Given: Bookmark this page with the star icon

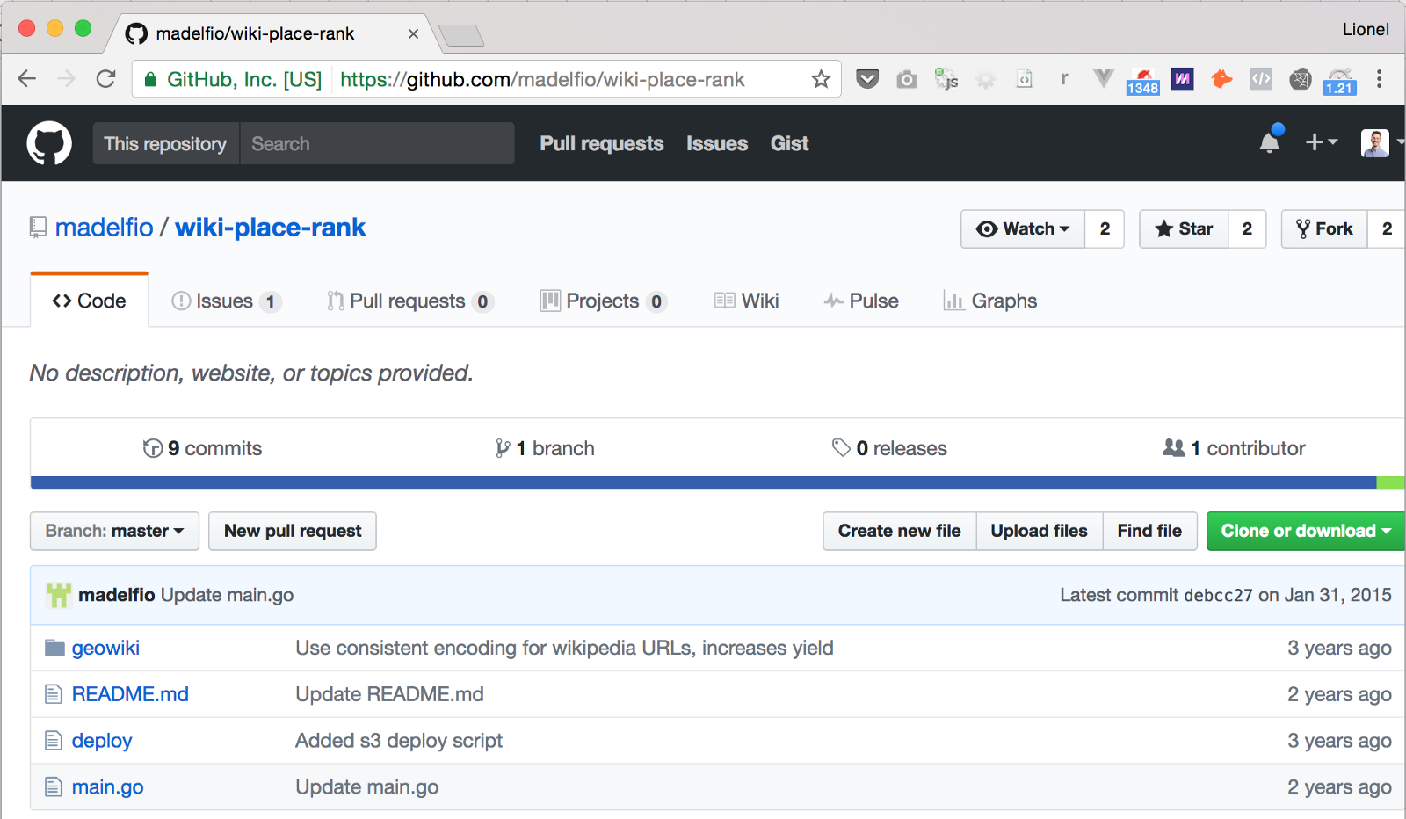Looking at the screenshot, I should (x=821, y=79).
